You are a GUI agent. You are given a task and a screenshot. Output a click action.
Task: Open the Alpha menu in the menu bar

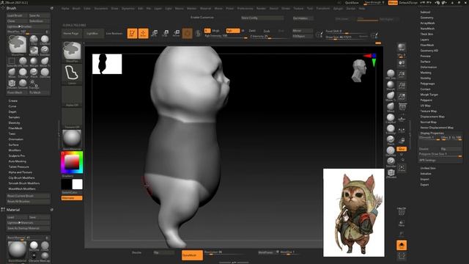(x=65, y=8)
